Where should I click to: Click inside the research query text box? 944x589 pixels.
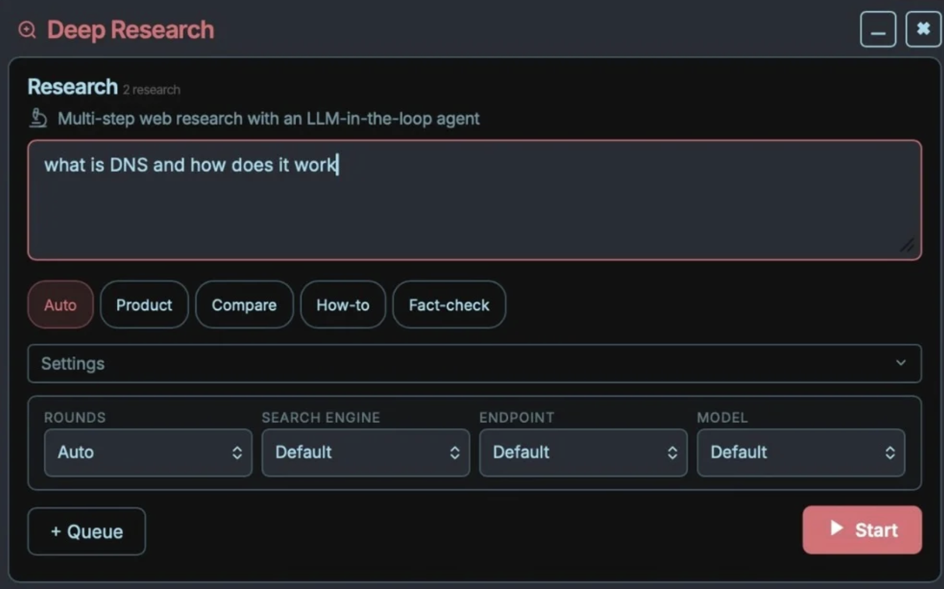click(x=474, y=200)
